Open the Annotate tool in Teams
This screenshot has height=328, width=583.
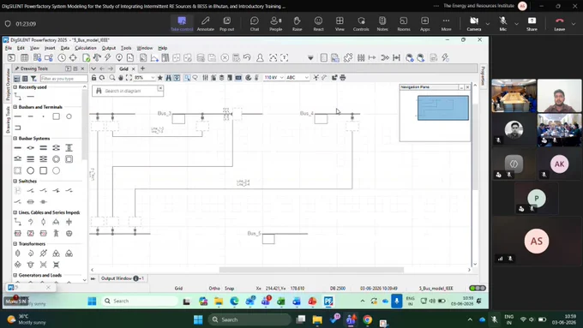tap(205, 24)
